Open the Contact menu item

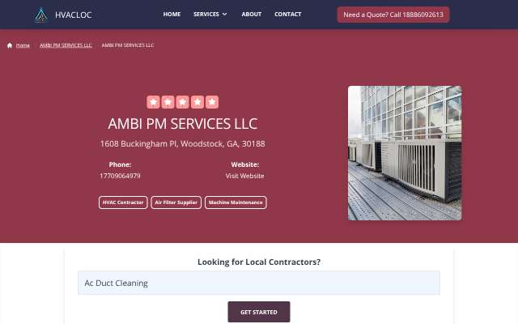click(288, 15)
